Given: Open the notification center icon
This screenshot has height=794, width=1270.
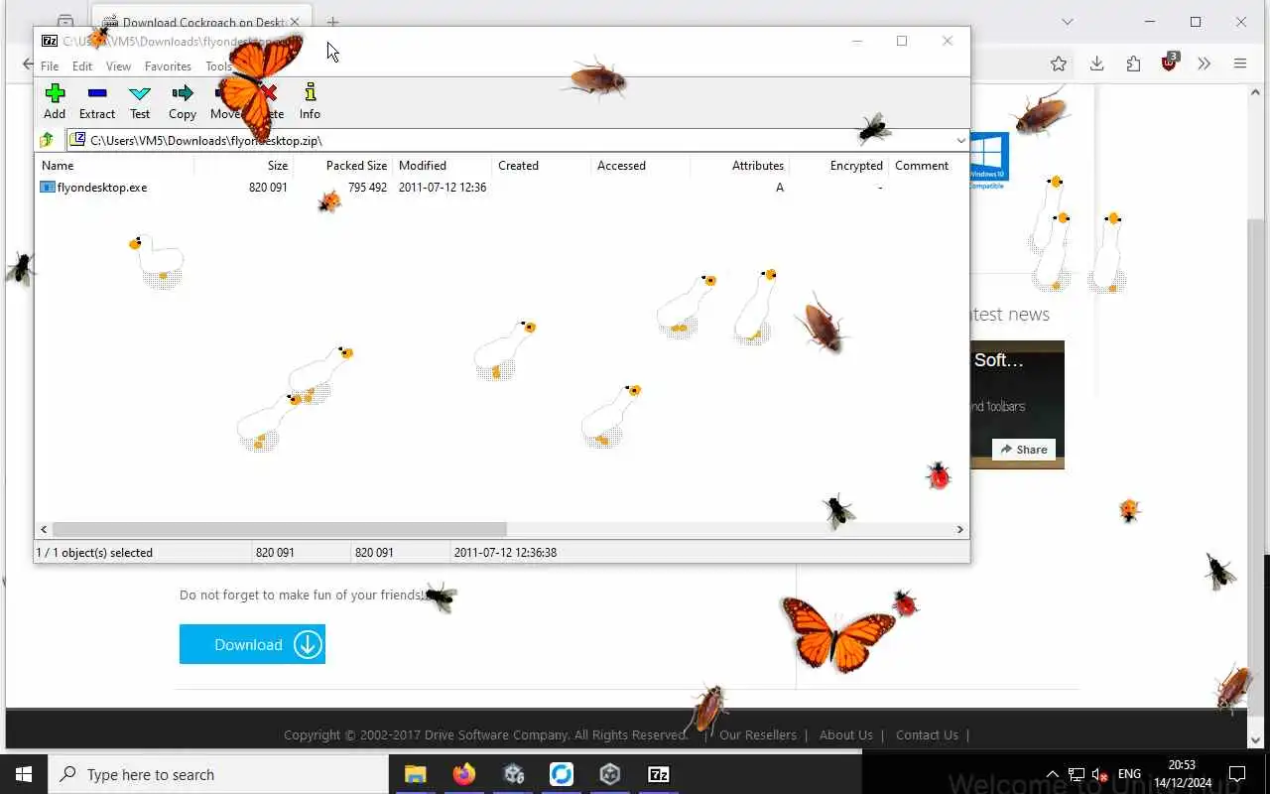Looking at the screenshot, I should pyautogui.click(x=1237, y=774).
